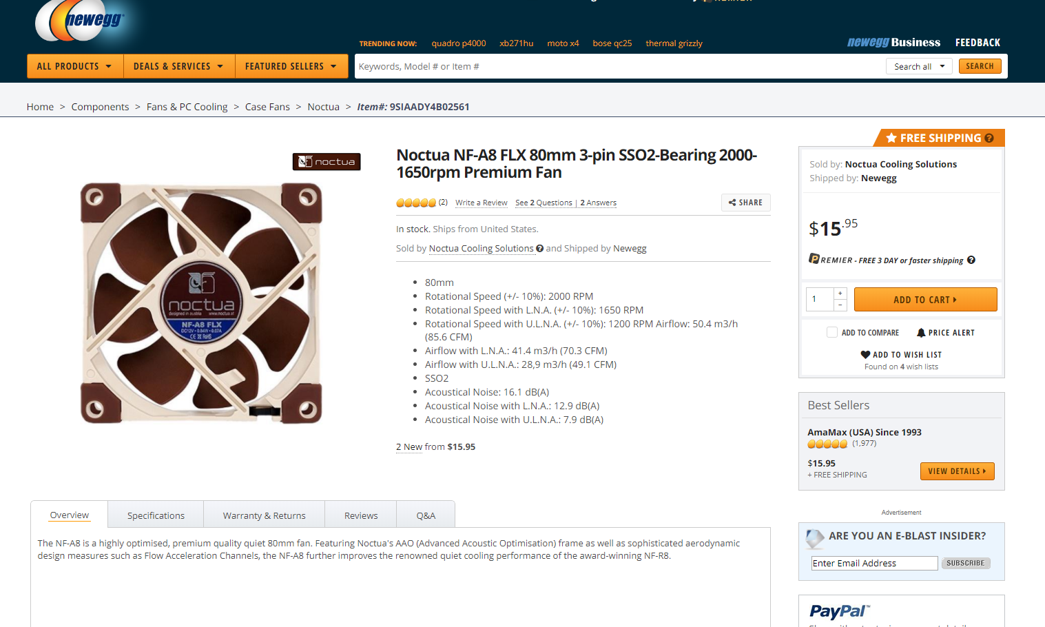Click the Add to Wish List heart

coord(865,355)
